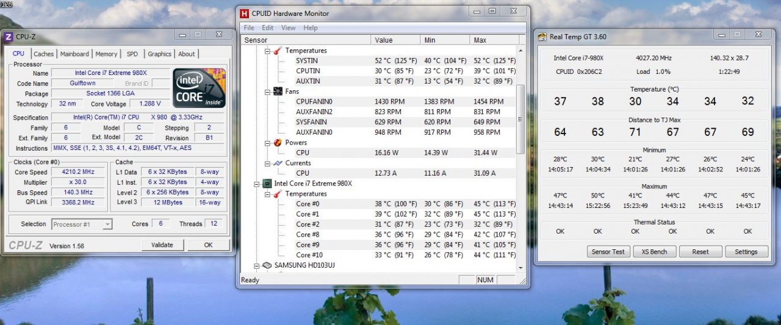Open the File menu in Hardware Monitor
The image size is (781, 325).
249,28
